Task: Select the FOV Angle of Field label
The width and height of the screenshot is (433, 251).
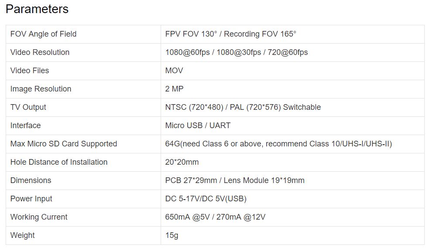Action: point(43,34)
